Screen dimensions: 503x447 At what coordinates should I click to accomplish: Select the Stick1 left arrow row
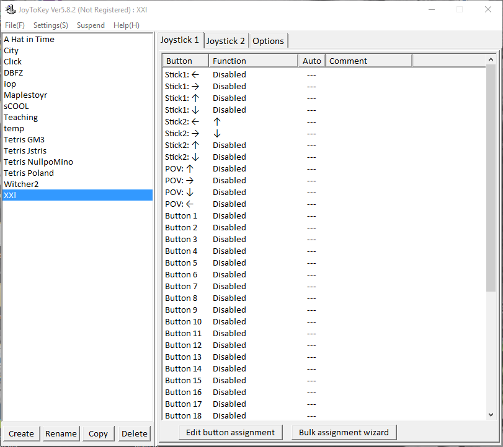(324, 75)
